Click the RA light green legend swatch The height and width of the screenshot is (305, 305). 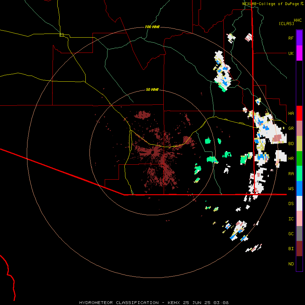point(299,174)
